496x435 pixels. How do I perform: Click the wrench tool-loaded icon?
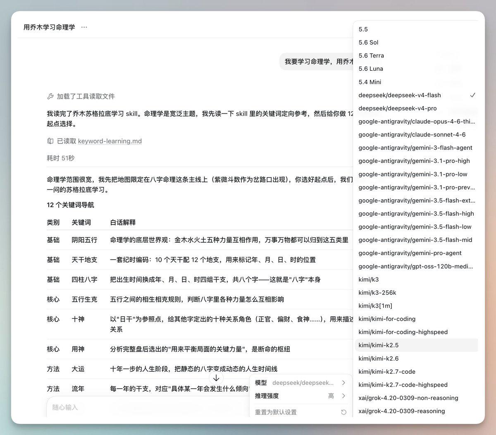pyautogui.click(x=50, y=96)
